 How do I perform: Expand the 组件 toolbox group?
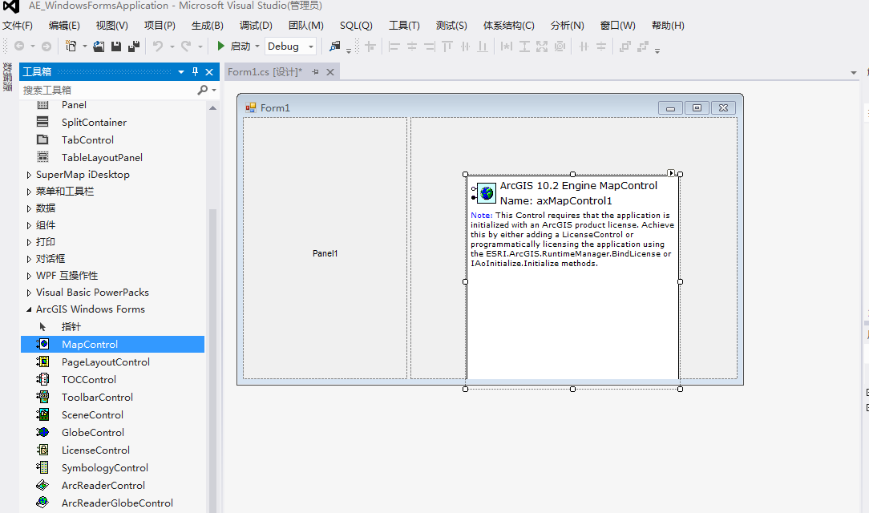[29, 225]
